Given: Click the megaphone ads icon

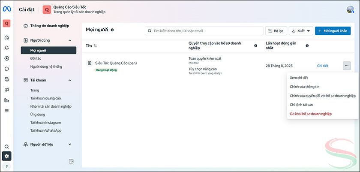Looking at the screenshot, I should pyautogui.click(x=6, y=90).
